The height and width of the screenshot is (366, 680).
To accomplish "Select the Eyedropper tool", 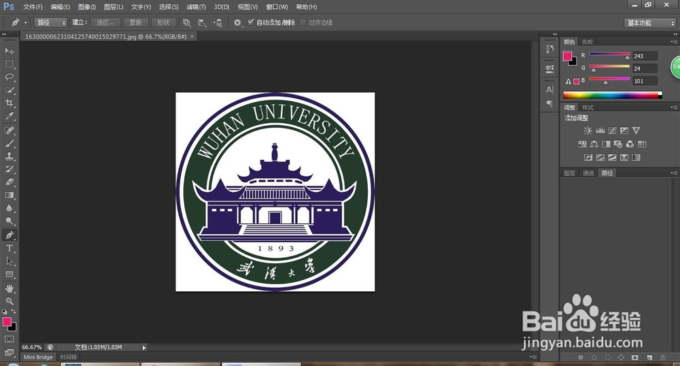I will (9, 116).
